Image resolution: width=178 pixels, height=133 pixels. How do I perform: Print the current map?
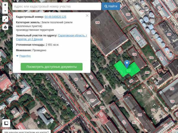[x=5, y=27]
